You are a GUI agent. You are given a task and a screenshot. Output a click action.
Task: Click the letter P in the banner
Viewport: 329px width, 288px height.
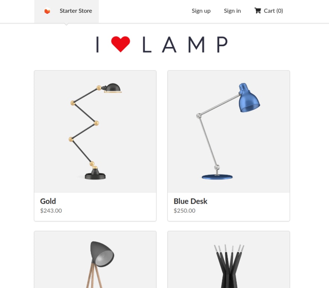222,44
